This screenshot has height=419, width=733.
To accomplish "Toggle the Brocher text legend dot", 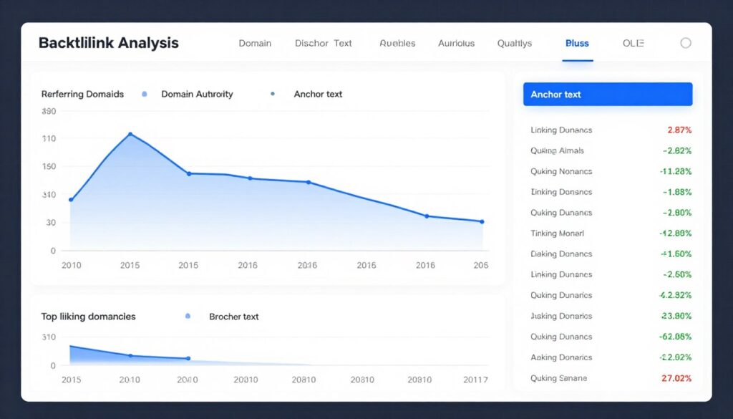I will 188,316.
